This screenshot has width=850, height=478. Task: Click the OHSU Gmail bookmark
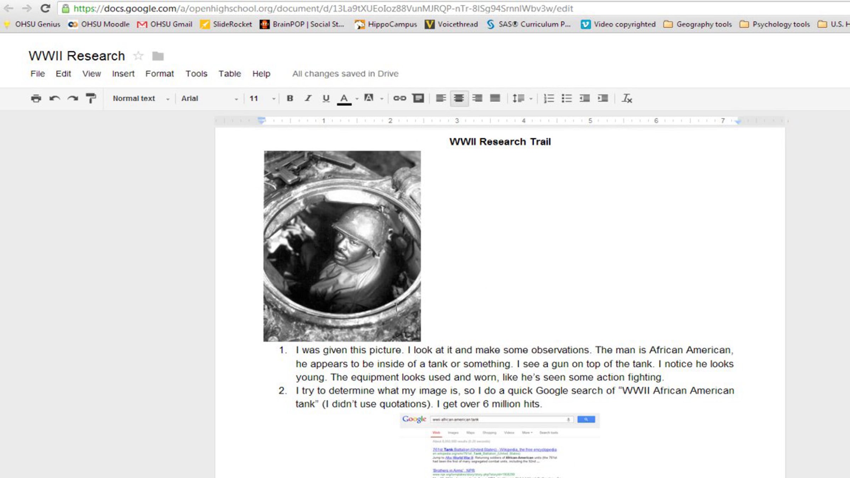pyautogui.click(x=165, y=24)
